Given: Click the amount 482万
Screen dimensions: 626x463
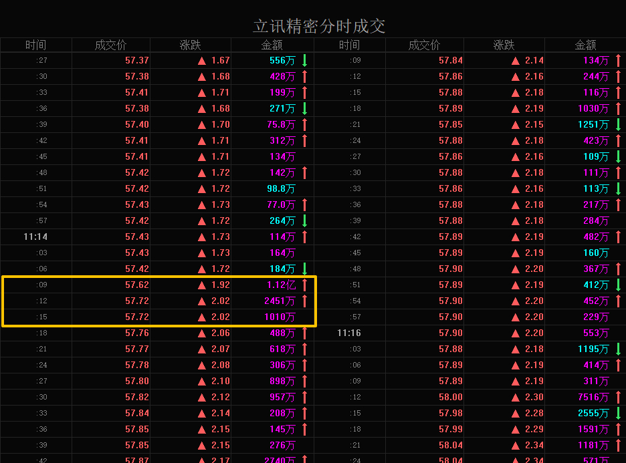Looking at the screenshot, I should 596,237.
